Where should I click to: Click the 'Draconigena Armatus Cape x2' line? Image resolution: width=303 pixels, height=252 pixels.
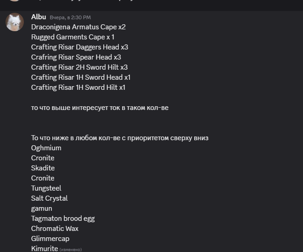pos(78,27)
